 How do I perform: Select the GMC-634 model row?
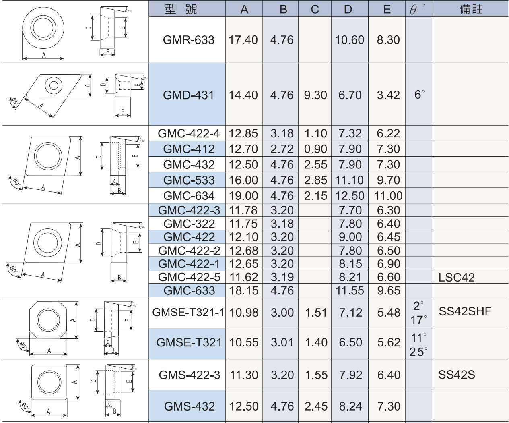pos(328,196)
